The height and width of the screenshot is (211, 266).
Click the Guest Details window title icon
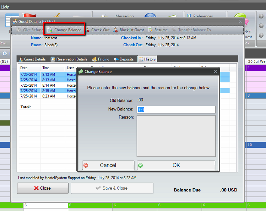(x=15, y=22)
